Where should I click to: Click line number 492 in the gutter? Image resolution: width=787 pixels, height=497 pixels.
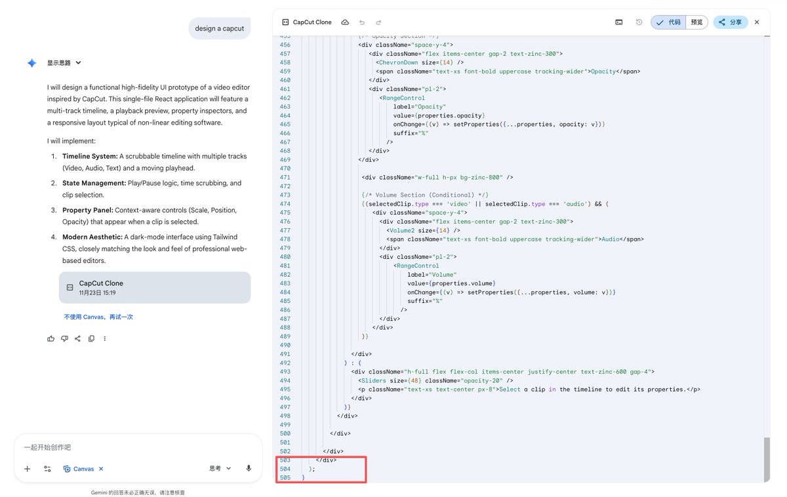coord(285,363)
